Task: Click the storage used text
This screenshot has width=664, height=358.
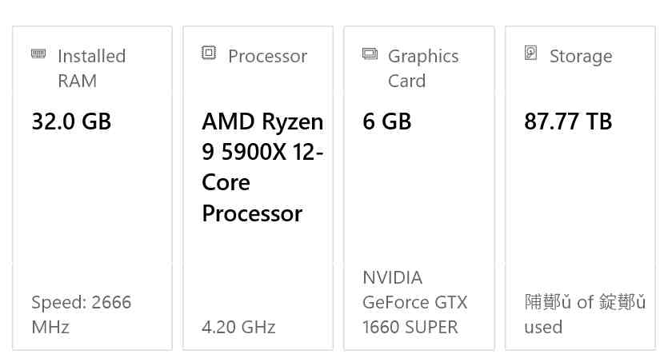Action: click(585, 314)
